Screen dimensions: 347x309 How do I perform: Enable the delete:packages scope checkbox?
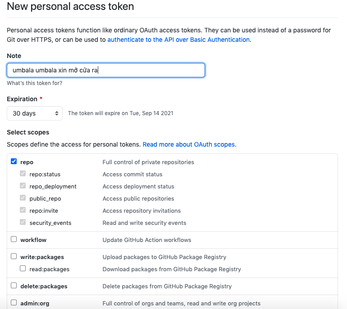pos(14,286)
